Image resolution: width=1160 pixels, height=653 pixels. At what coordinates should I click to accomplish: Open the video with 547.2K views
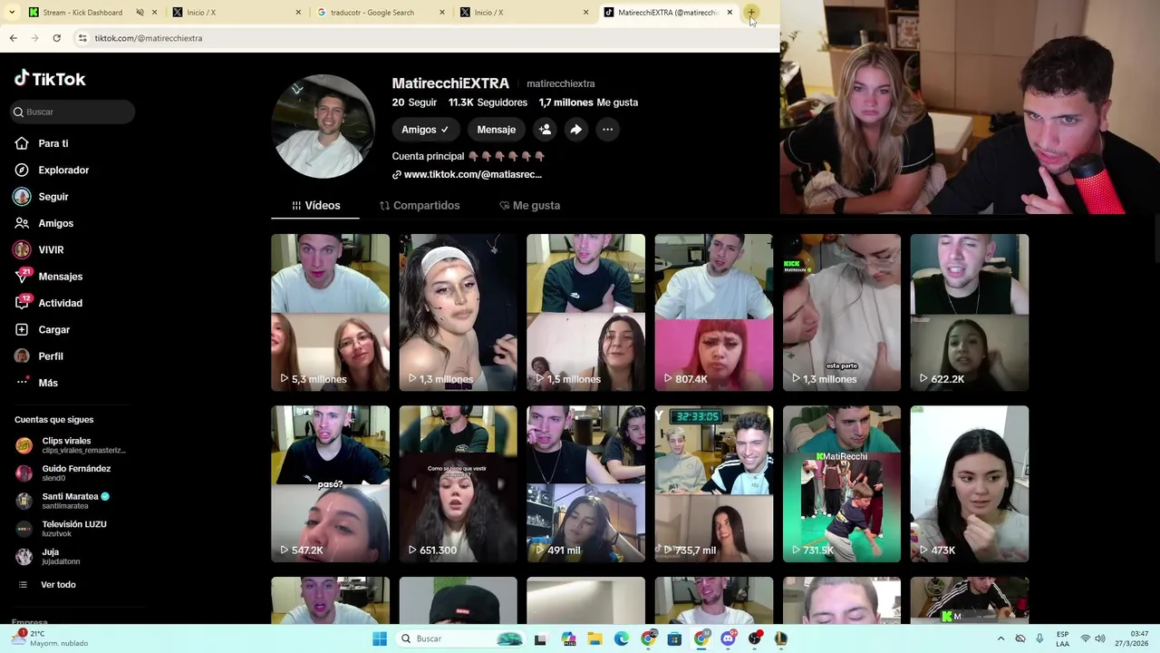(330, 483)
